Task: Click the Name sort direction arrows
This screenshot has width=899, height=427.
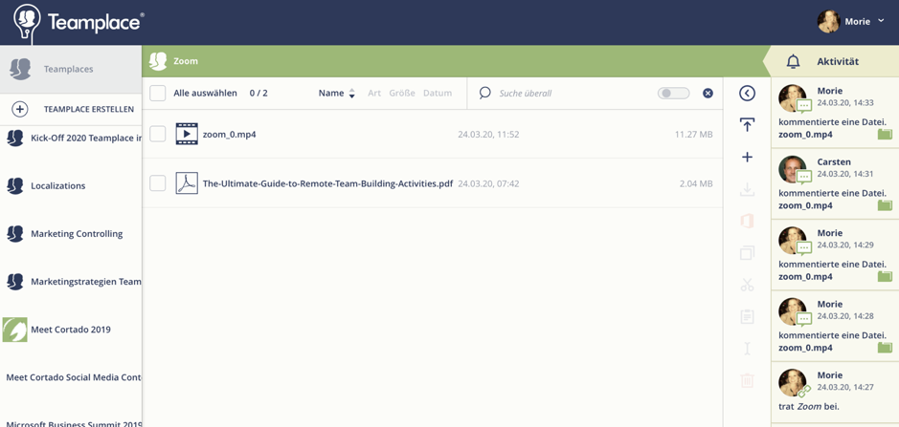Action: 352,94
